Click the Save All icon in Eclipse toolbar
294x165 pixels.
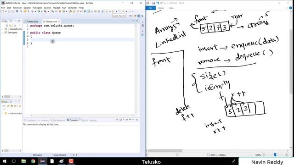pos(12,11)
